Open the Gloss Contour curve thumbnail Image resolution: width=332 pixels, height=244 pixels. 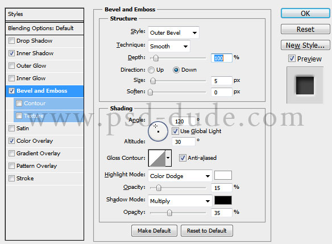[157, 158]
